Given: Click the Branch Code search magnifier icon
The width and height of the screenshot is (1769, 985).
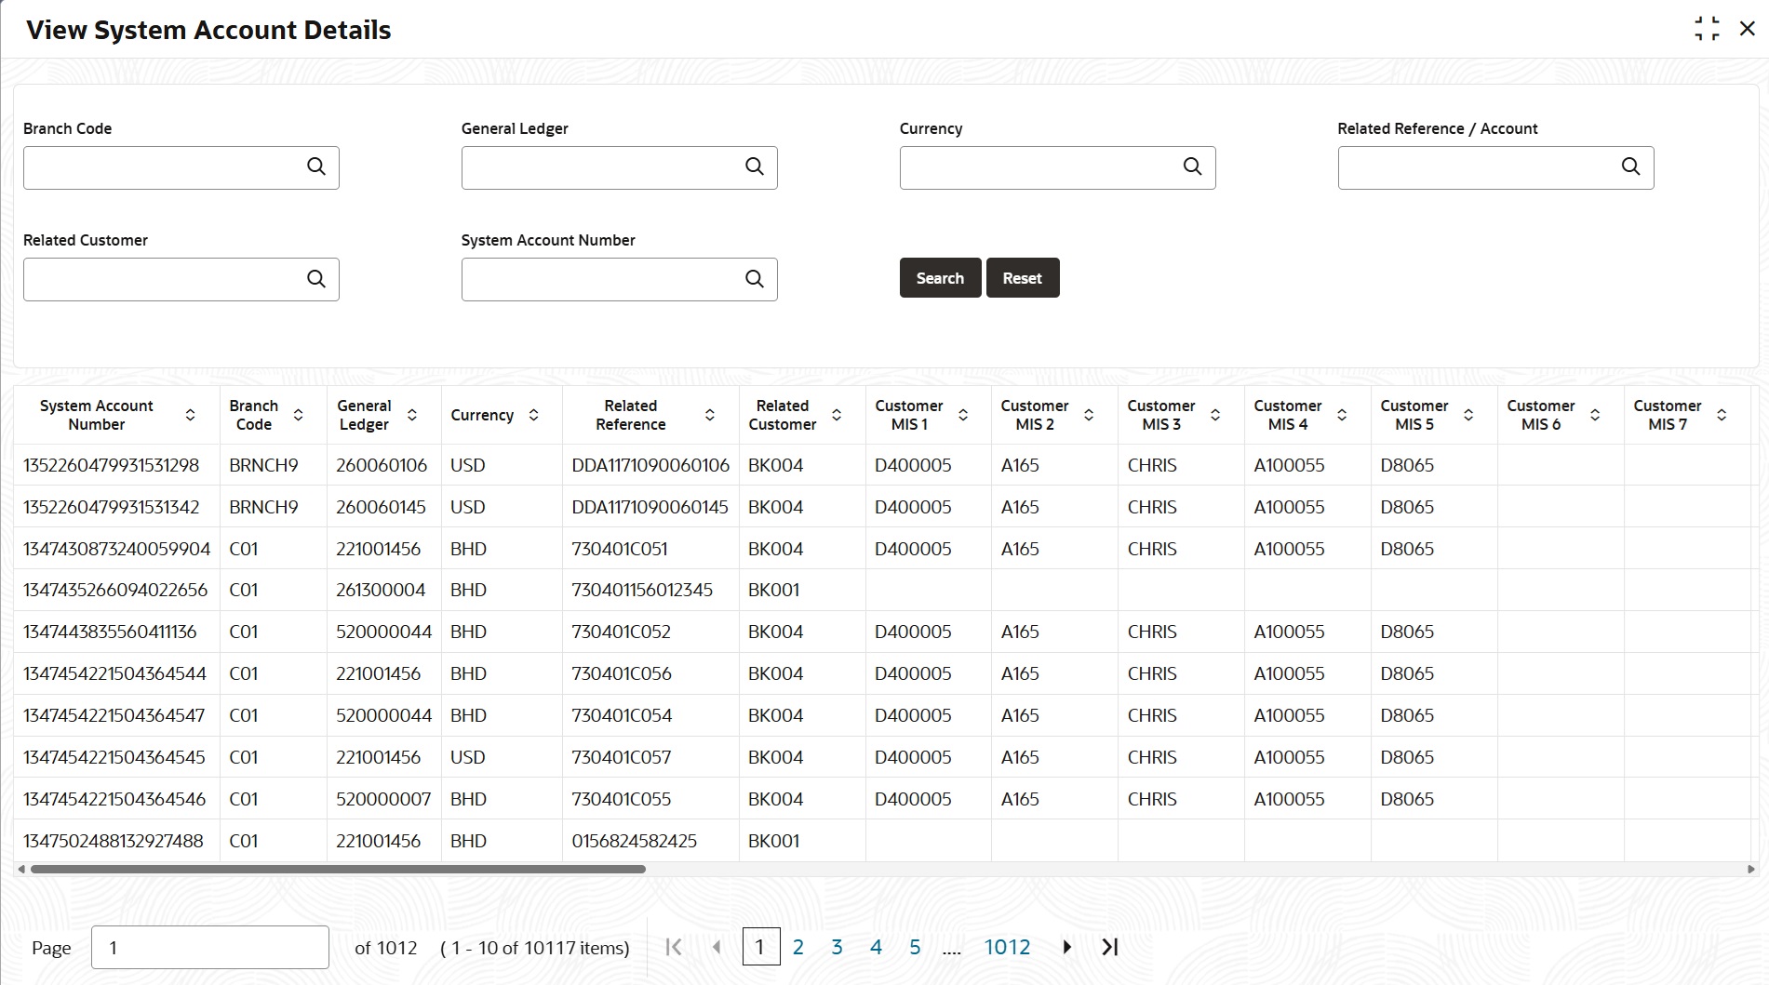Looking at the screenshot, I should click(316, 166).
